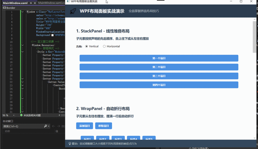Viewport: 258px width, 149px height.
Task: Click the 1. StackPanel section heading
Action: coord(103,31)
